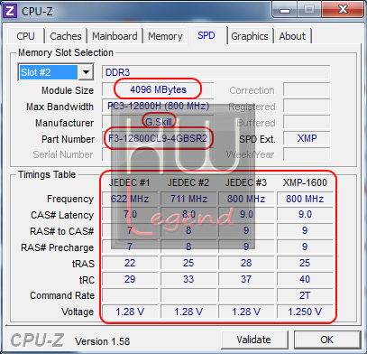Click the G.Skill Manufacturer field

[158, 122]
